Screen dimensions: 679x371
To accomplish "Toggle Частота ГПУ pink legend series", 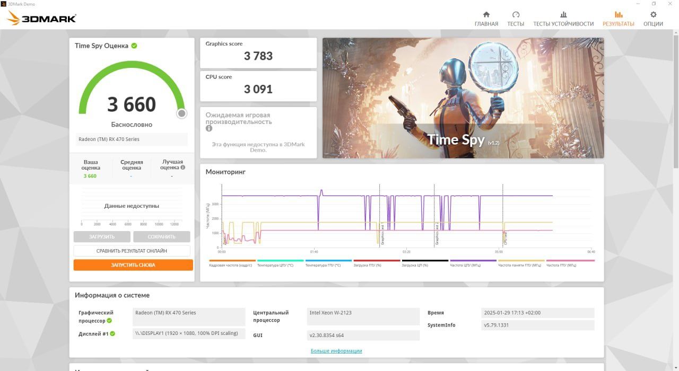I will 570,263.
